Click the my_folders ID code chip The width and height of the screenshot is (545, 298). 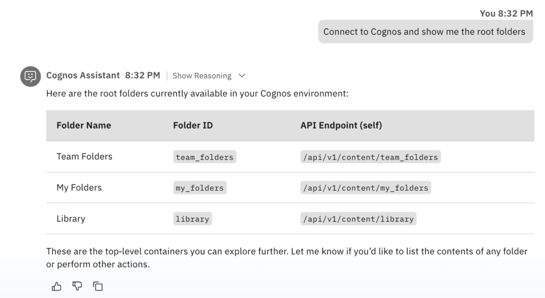pos(200,188)
